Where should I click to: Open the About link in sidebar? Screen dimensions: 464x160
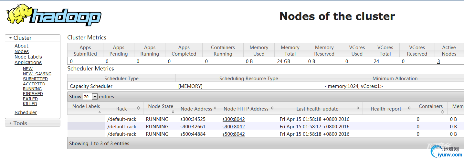tap(21, 46)
